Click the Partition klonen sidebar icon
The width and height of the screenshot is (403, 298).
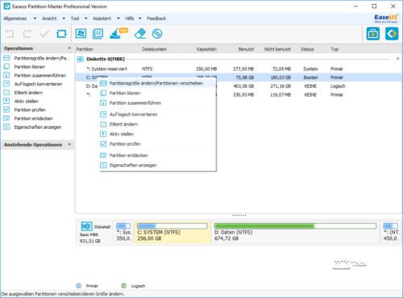pyautogui.click(x=6, y=67)
